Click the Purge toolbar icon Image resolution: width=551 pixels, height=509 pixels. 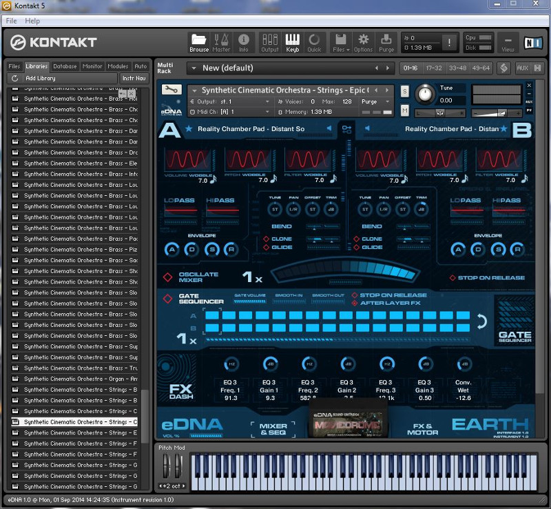coord(386,43)
